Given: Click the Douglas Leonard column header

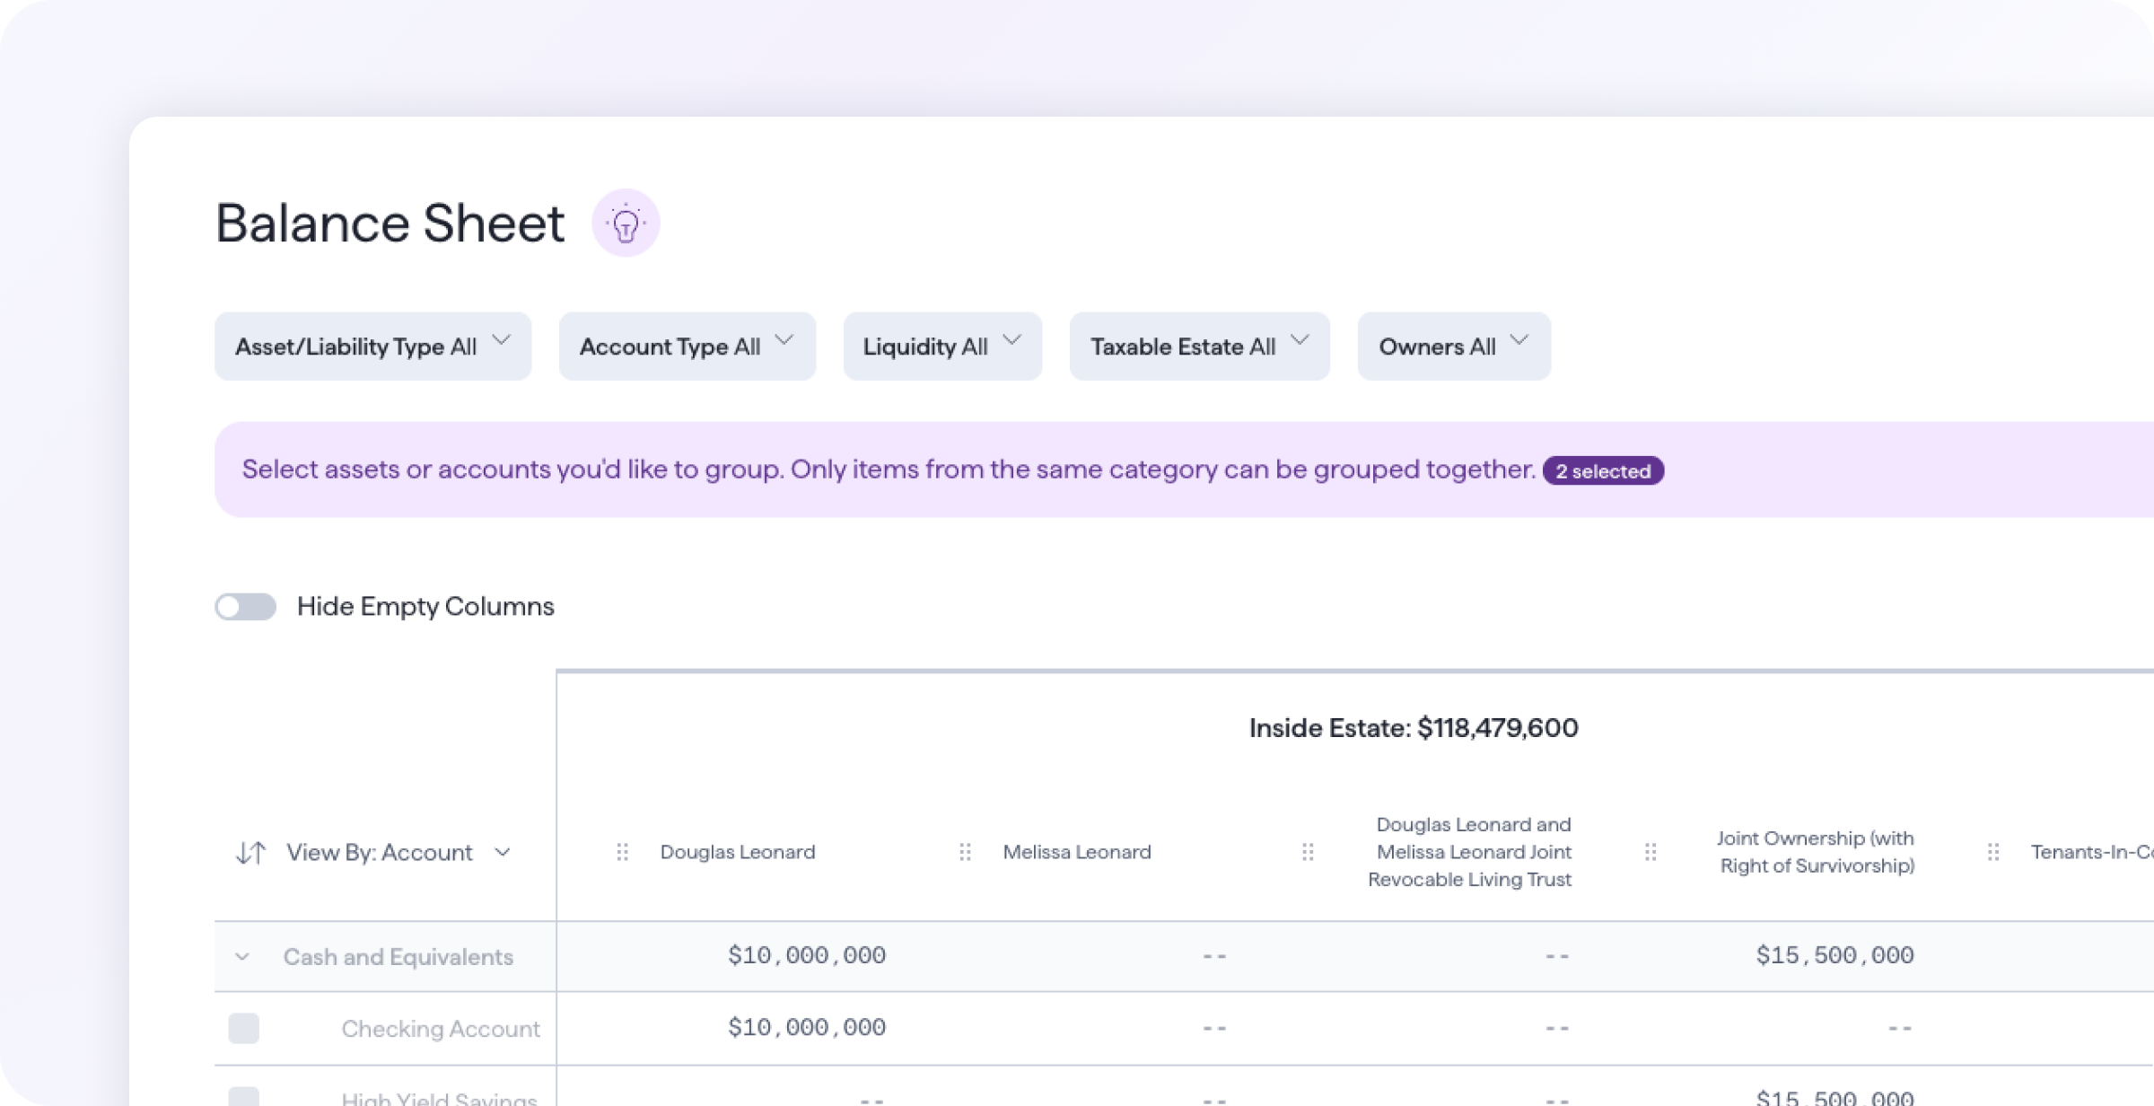Looking at the screenshot, I should [x=738, y=852].
